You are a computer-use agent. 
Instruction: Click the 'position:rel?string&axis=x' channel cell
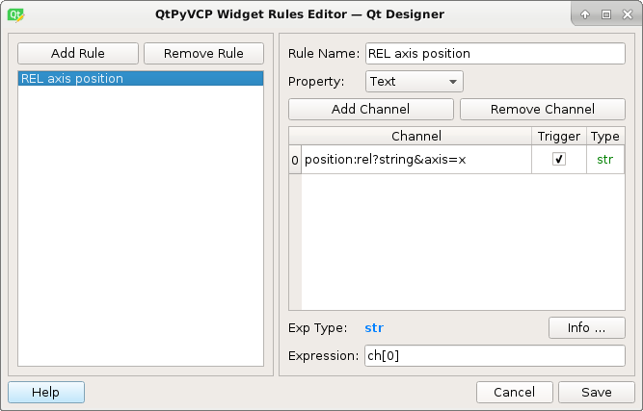[416, 159]
